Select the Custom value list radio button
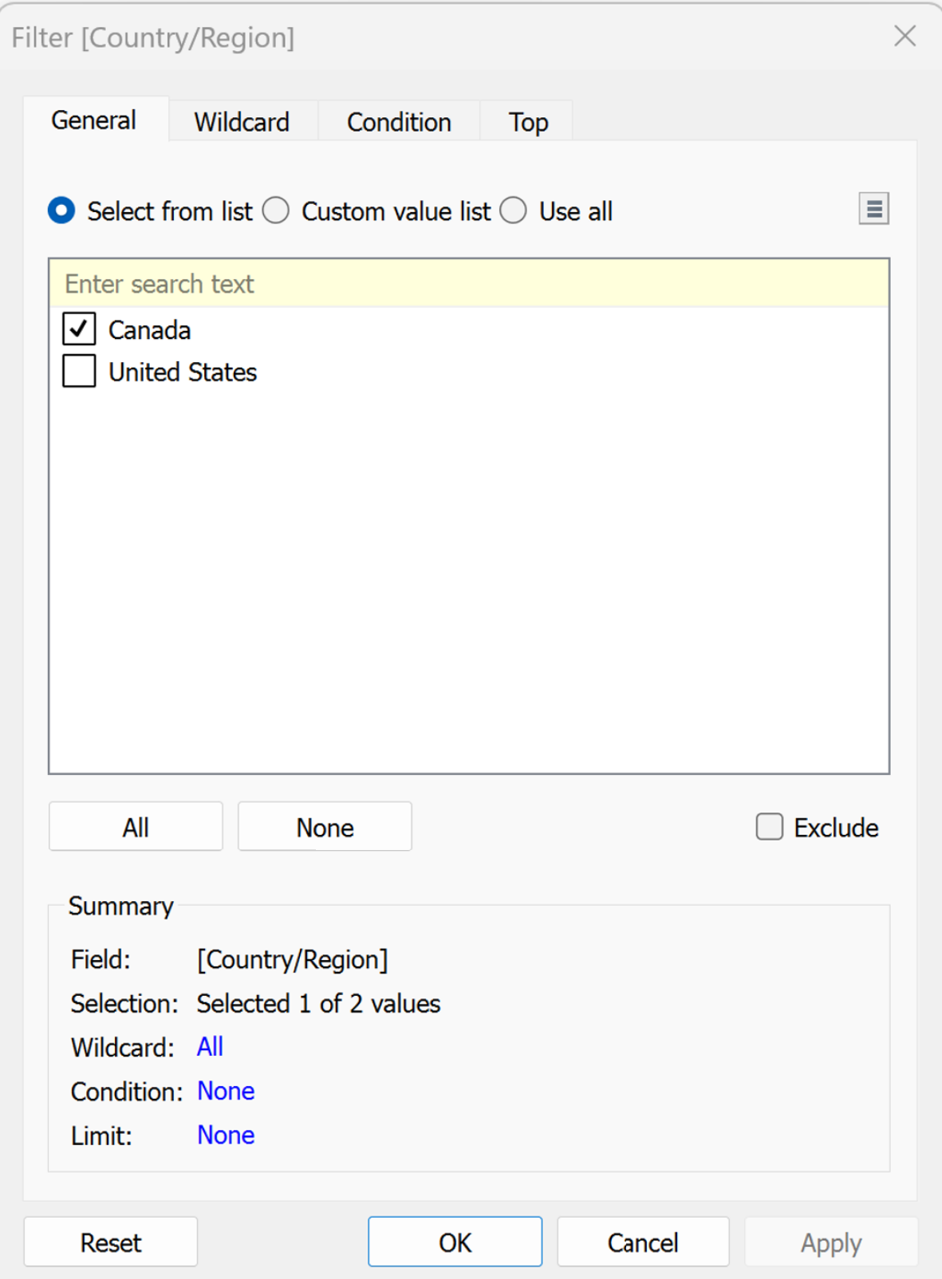Screen dimensions: 942x1279 276,211
